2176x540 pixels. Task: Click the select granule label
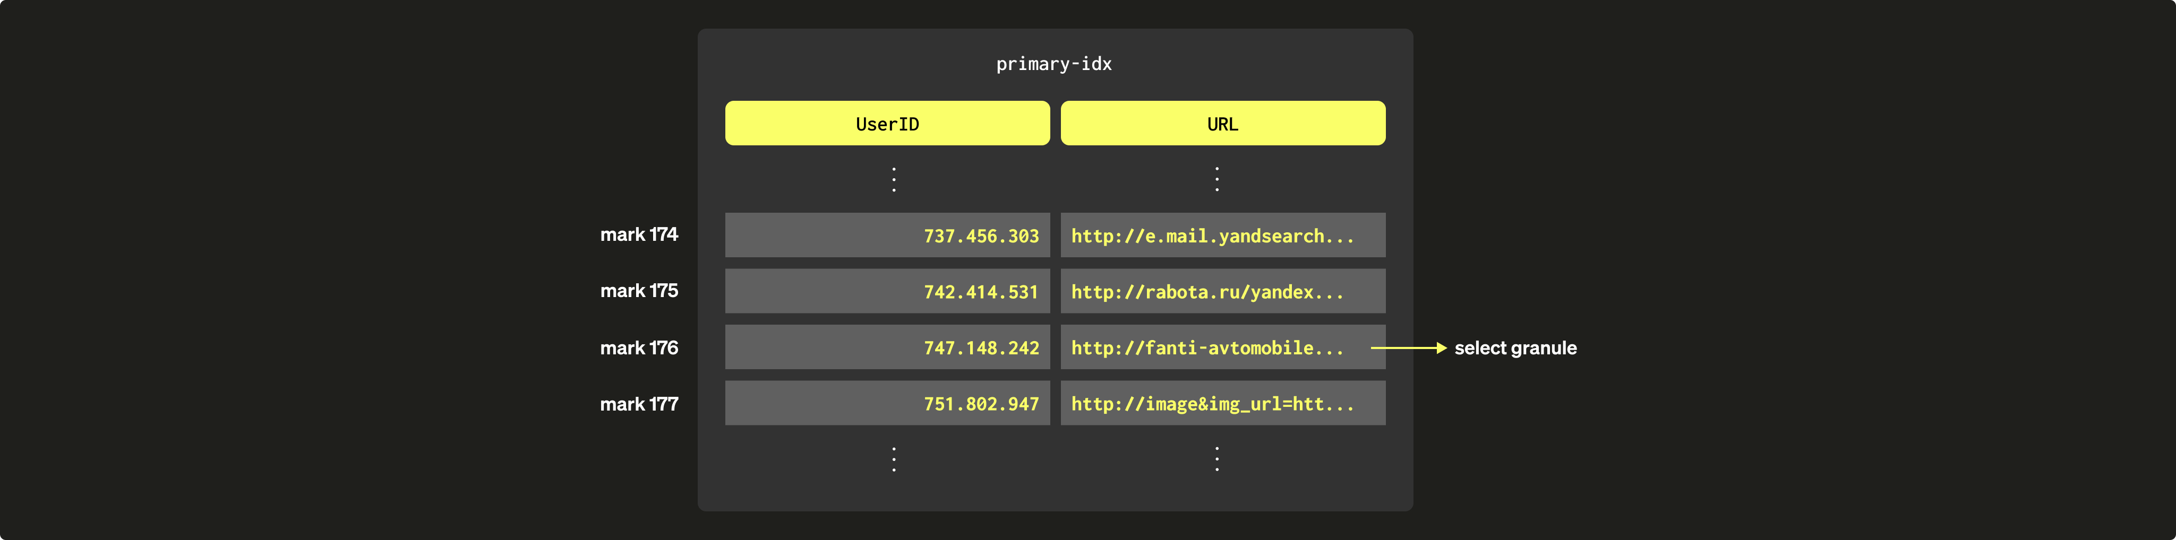[x=1514, y=349]
